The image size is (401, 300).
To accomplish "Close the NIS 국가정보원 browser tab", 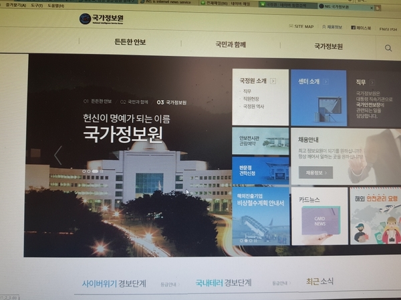I will (372, 8).
